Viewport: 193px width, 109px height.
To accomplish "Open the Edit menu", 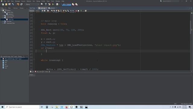I will (x=8, y=1).
